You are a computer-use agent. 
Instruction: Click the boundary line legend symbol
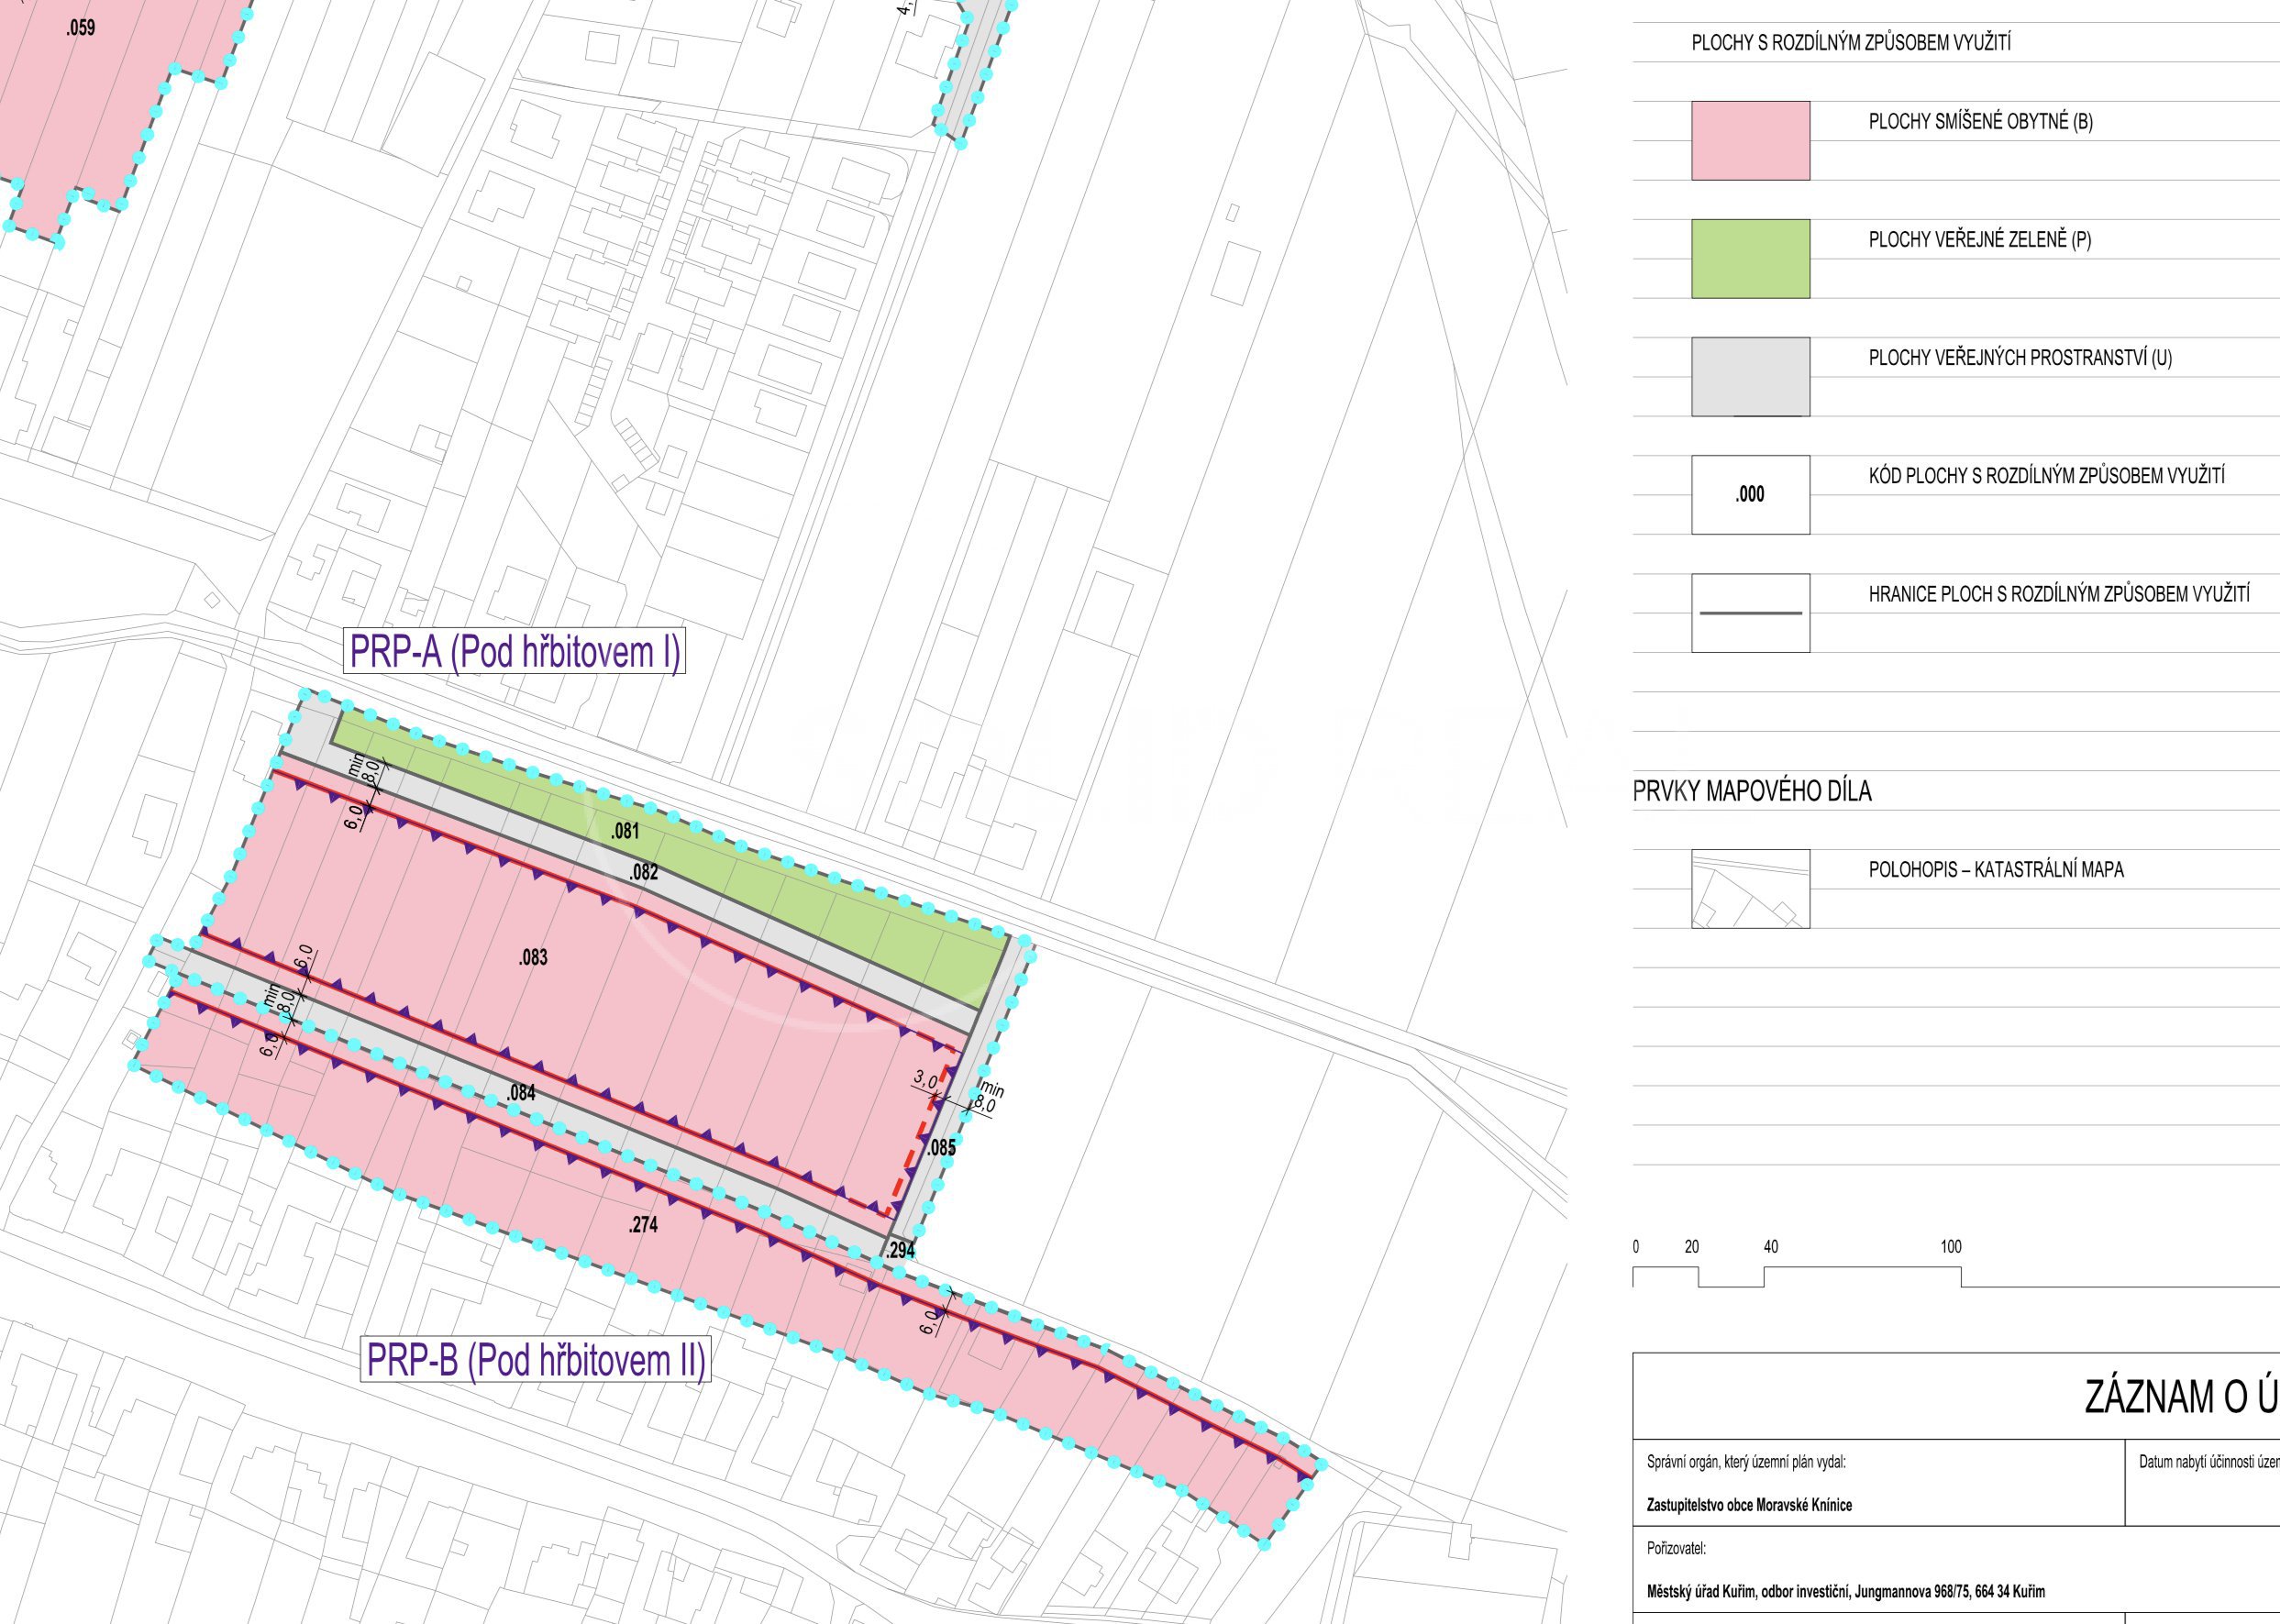pos(1750,612)
